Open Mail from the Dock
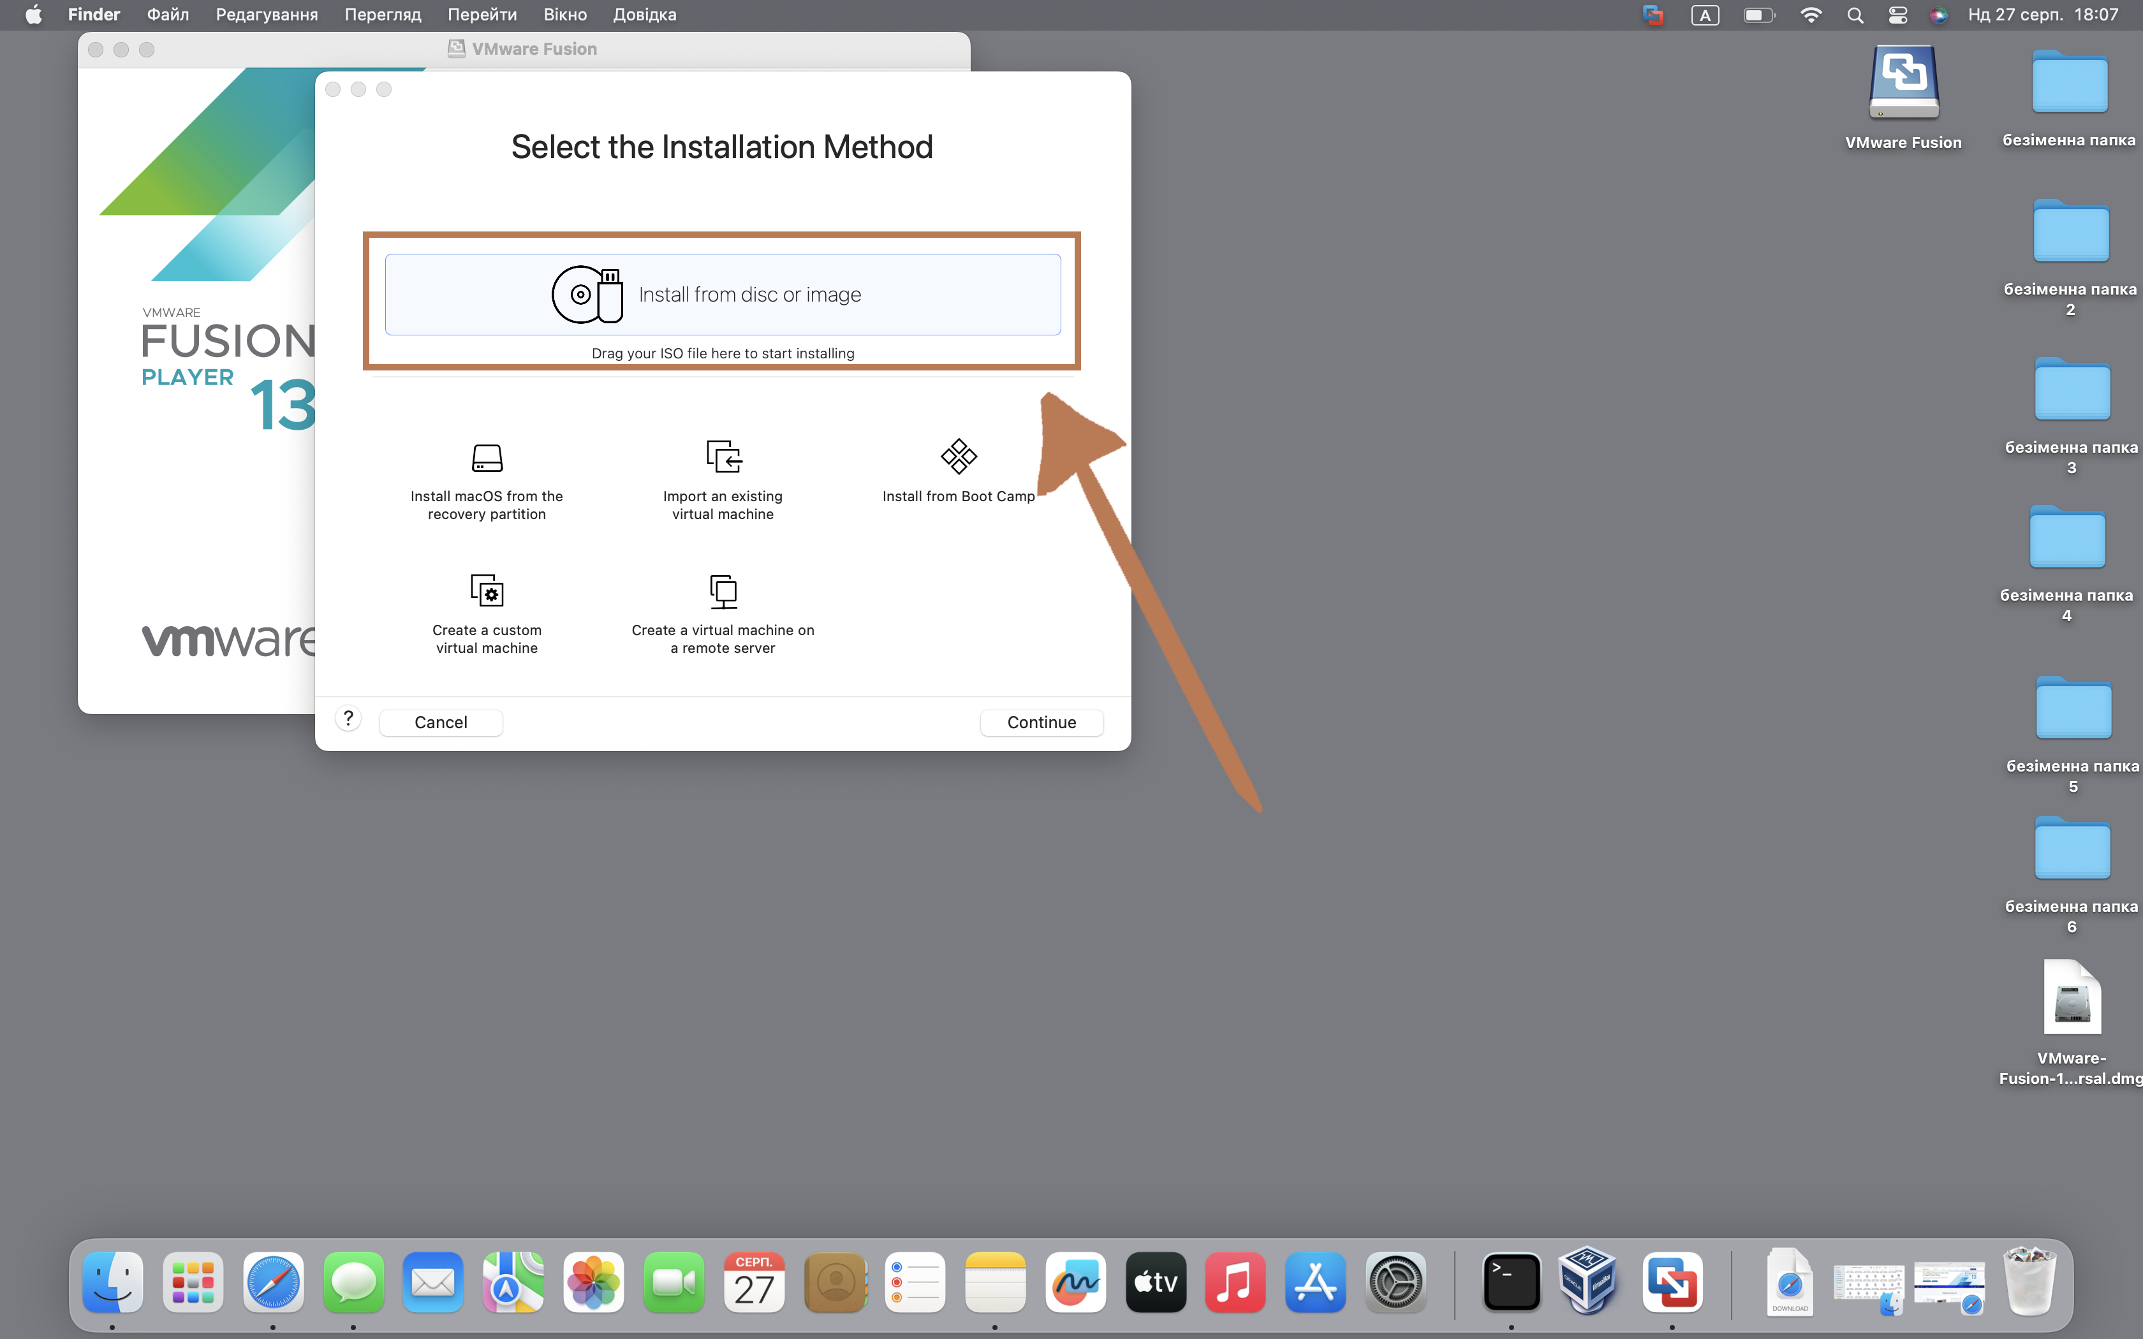The image size is (2143, 1339). (x=433, y=1282)
